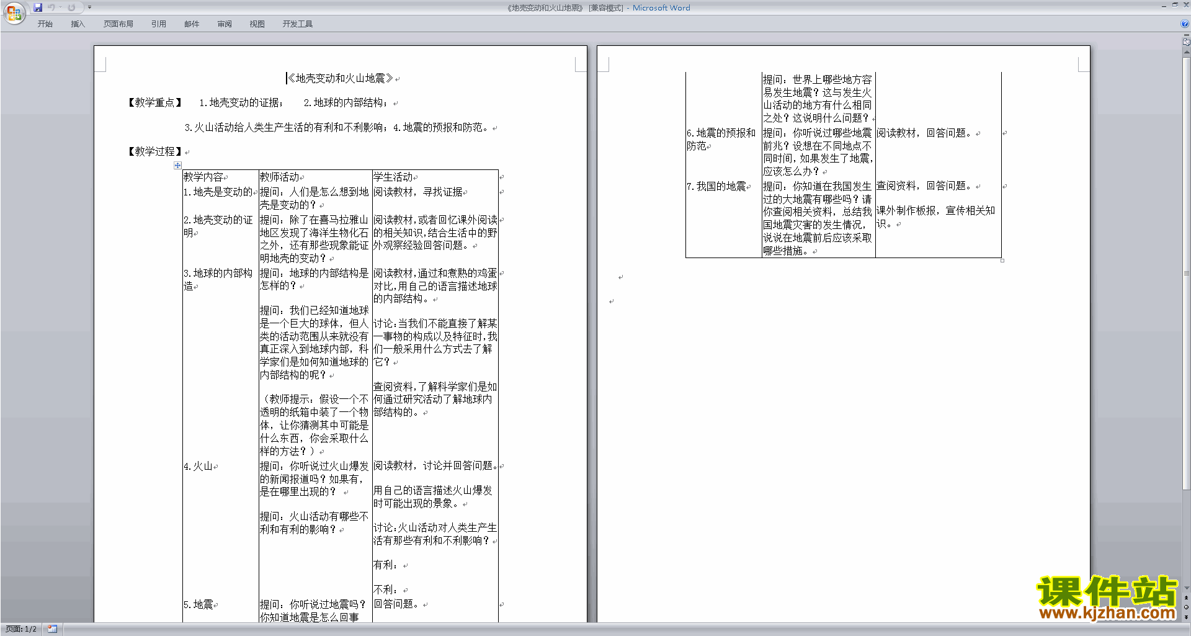The width and height of the screenshot is (1191, 636).
Task: Switch to the 开始 ribbon tab
Action: click(45, 24)
